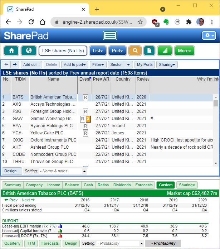Click the document page icon button

click(149, 51)
